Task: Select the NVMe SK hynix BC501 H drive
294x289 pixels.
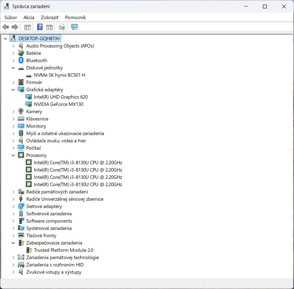Action: pyautogui.click(x=60, y=75)
